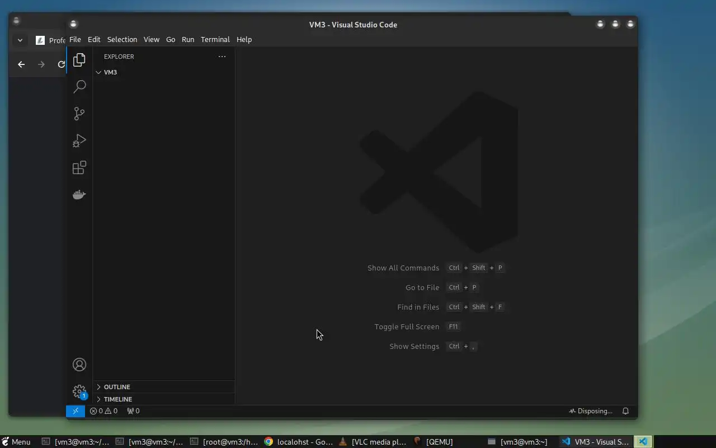Switch to localohst Chrome window in taskbar
716x448 pixels.
pyautogui.click(x=299, y=442)
